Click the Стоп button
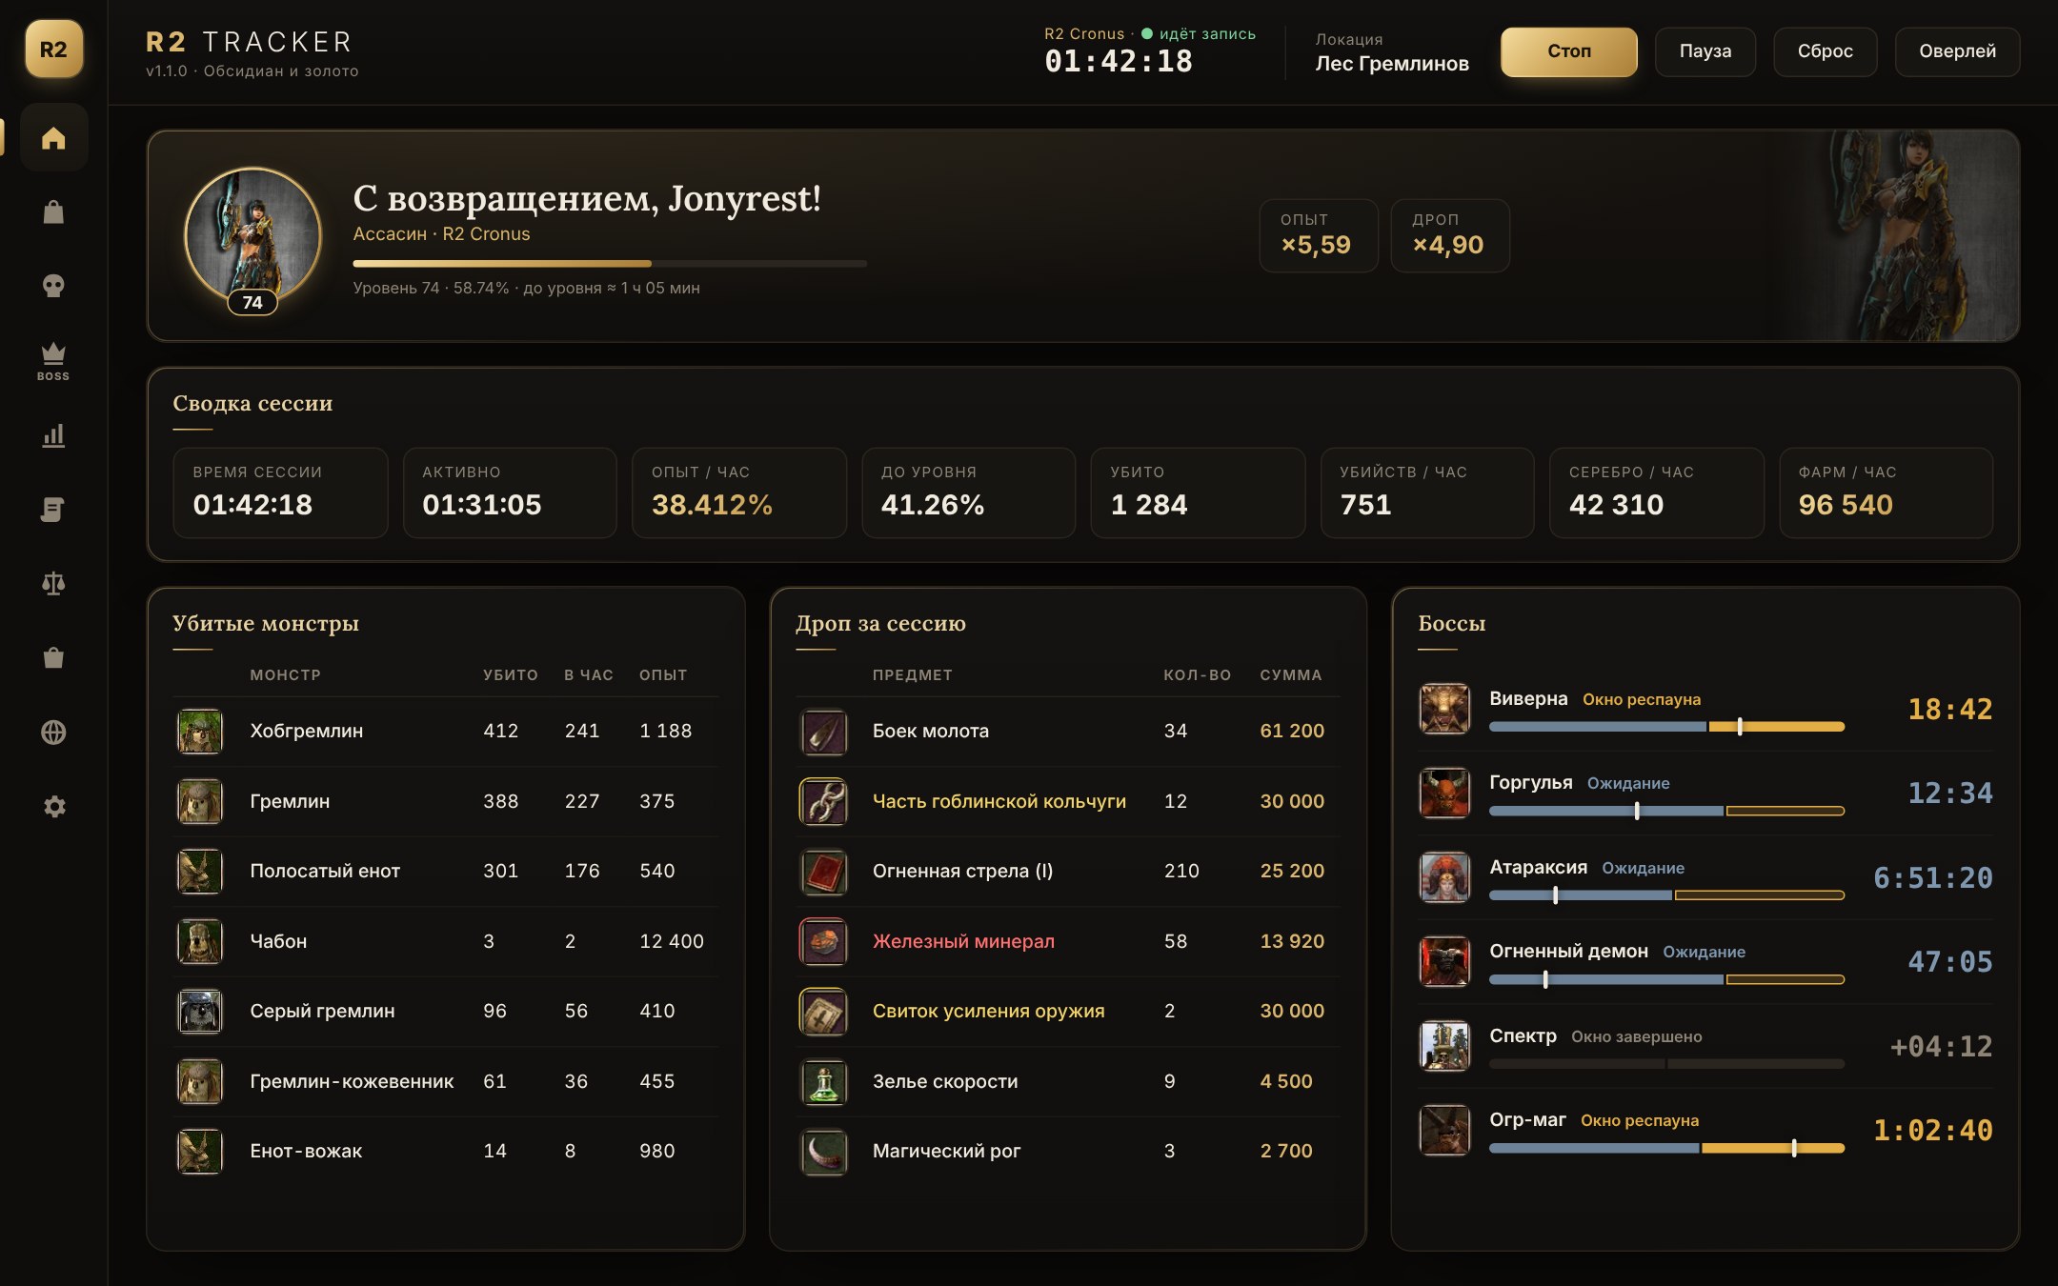This screenshot has width=2058, height=1286. click(1568, 51)
